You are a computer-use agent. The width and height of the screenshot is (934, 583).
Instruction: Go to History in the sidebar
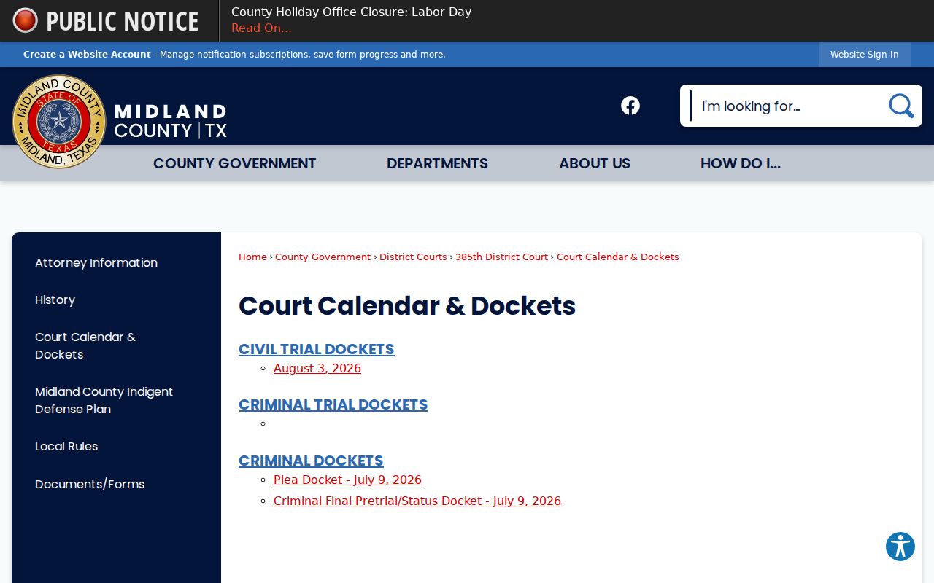[x=55, y=300]
